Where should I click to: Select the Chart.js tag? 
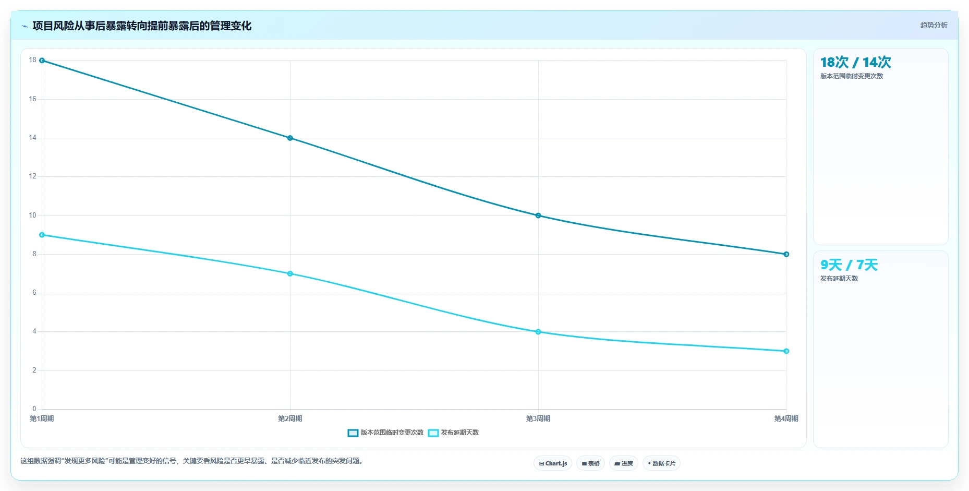(x=553, y=463)
